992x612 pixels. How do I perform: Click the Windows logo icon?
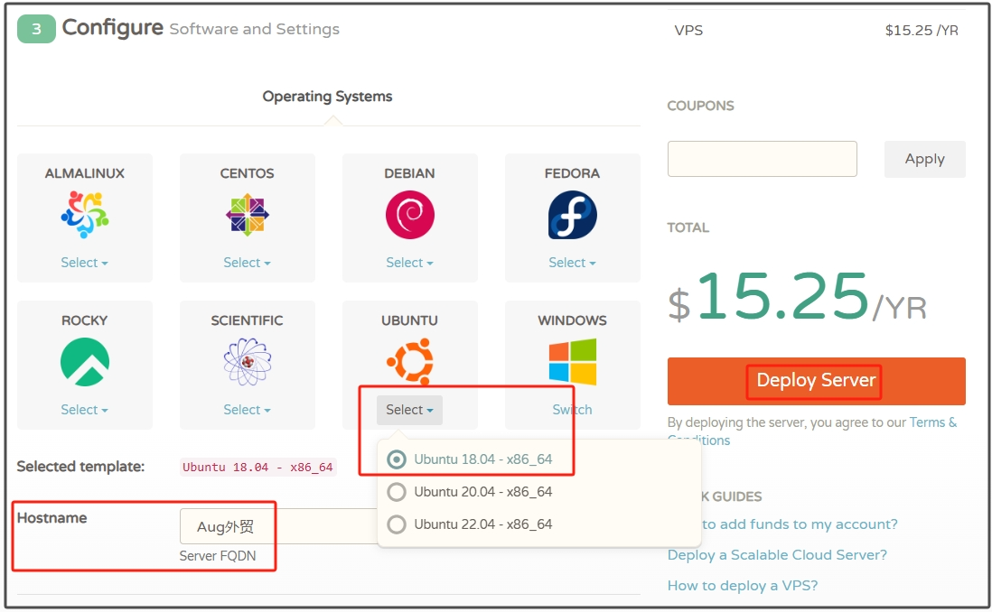573,362
